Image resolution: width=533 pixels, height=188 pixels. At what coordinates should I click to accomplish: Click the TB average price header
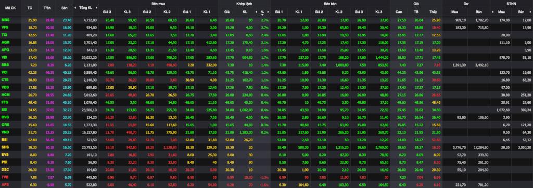416,12
